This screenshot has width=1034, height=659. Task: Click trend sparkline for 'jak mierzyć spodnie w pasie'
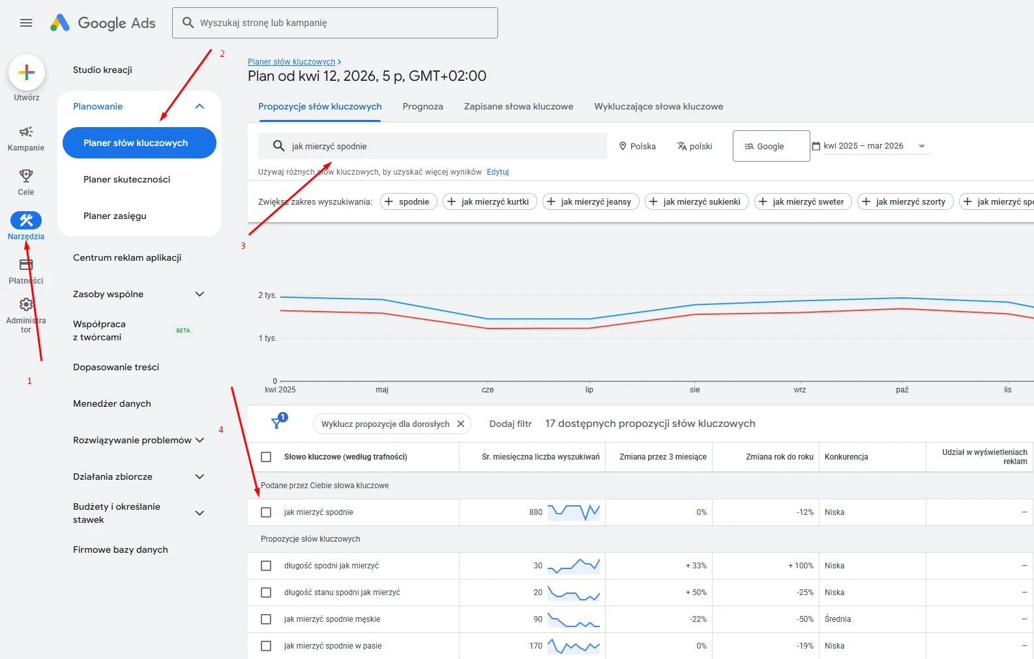click(574, 646)
